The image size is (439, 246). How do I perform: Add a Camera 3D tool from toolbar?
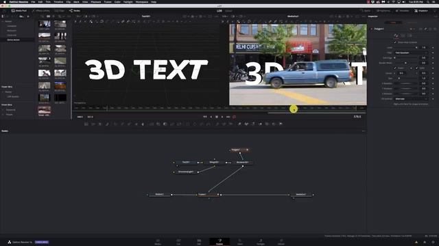tap(267, 124)
